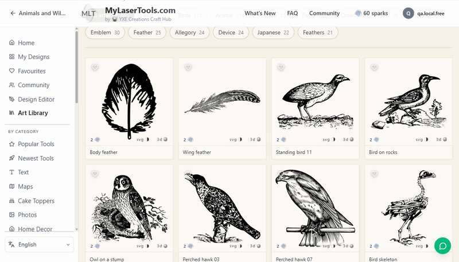Open the Standing bird 11 thumbnail
The image size is (459, 262).
point(315,101)
